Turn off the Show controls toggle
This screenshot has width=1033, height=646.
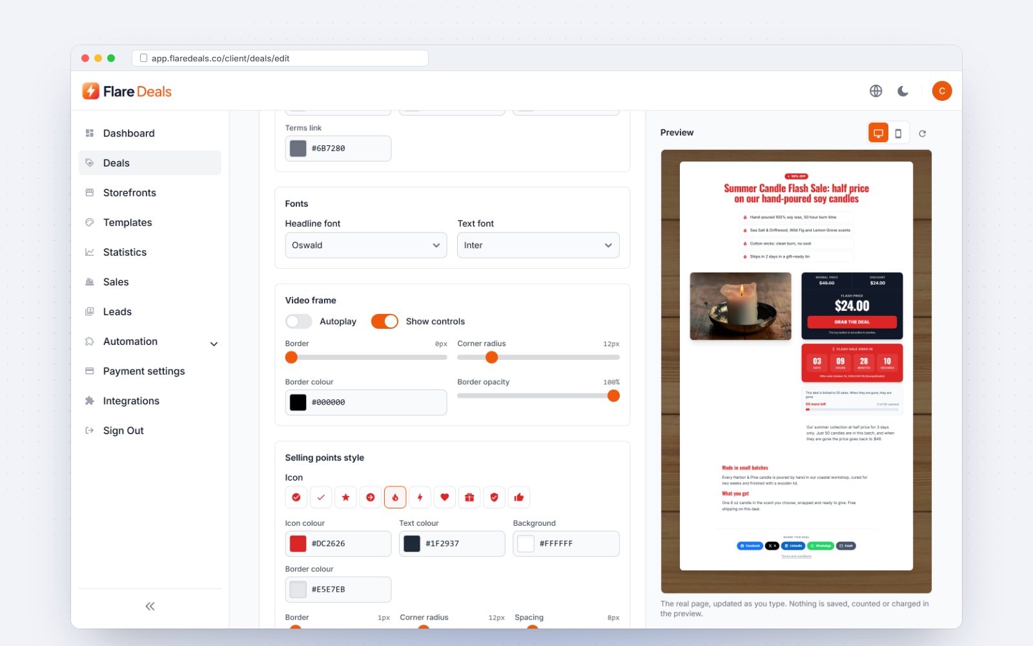[385, 321]
